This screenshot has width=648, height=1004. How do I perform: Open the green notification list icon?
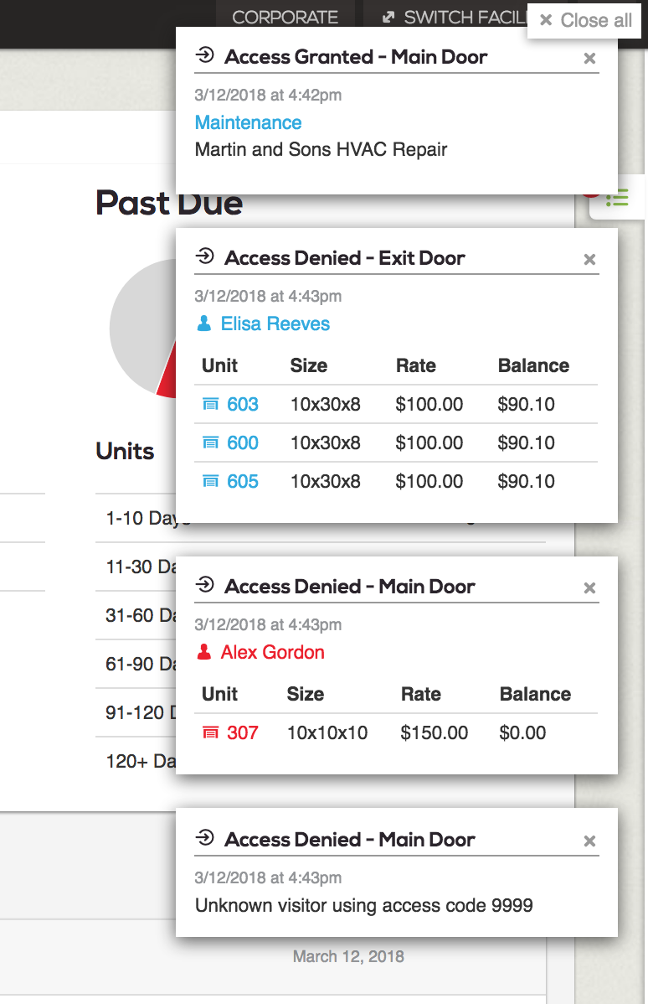[x=617, y=199]
